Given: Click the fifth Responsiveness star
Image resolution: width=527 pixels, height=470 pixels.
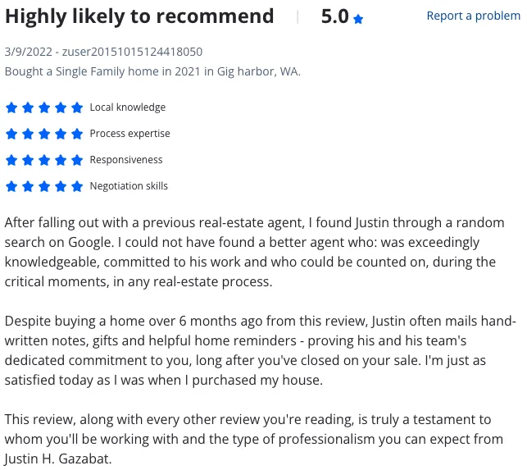Looking at the screenshot, I should point(77,160).
